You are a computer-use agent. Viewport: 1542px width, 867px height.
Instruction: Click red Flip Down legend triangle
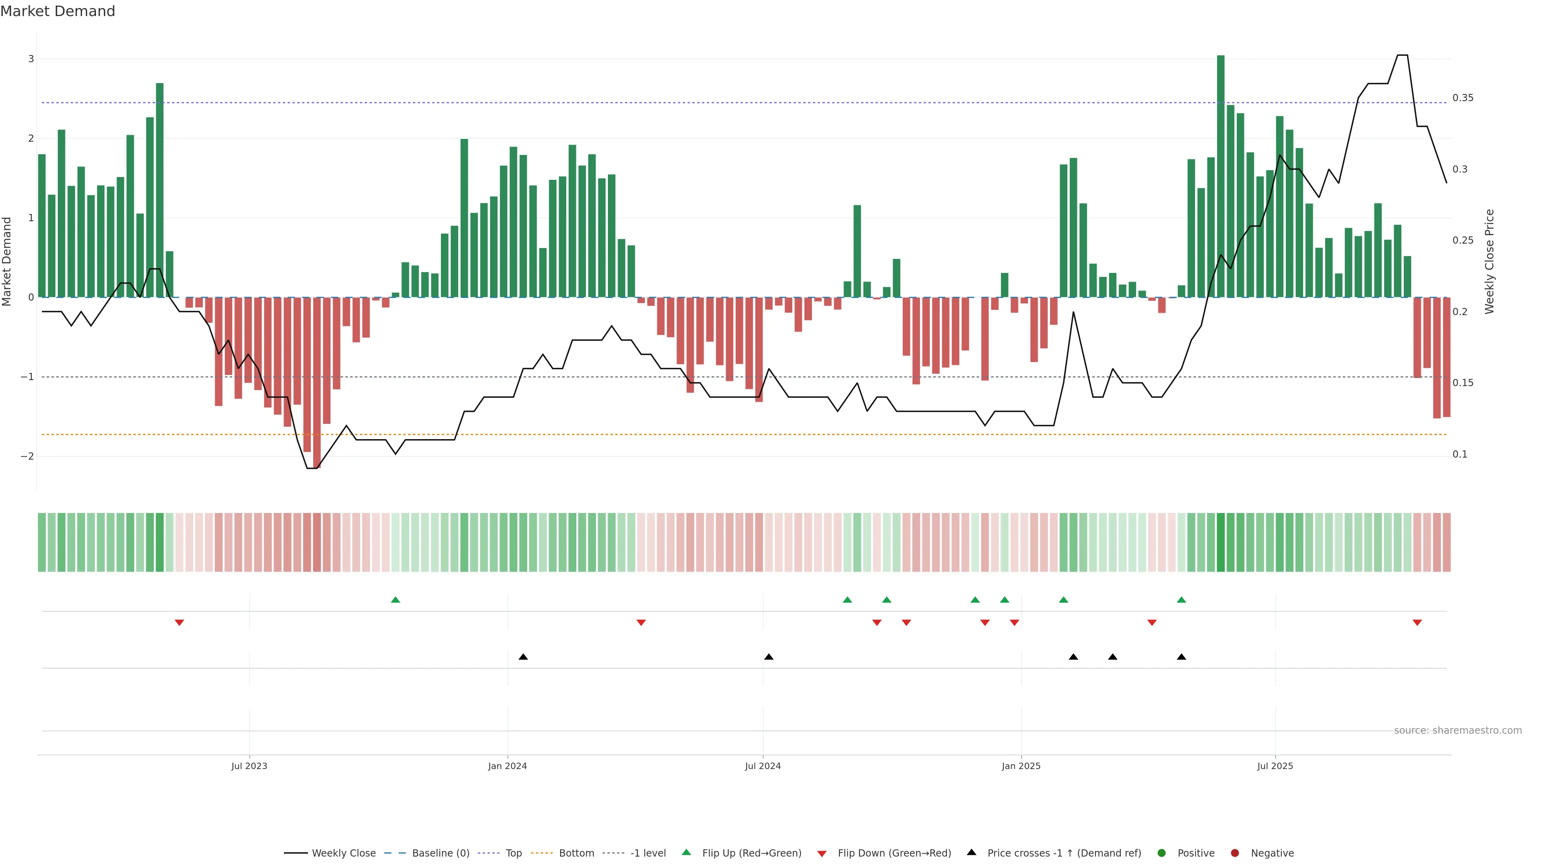click(x=822, y=854)
